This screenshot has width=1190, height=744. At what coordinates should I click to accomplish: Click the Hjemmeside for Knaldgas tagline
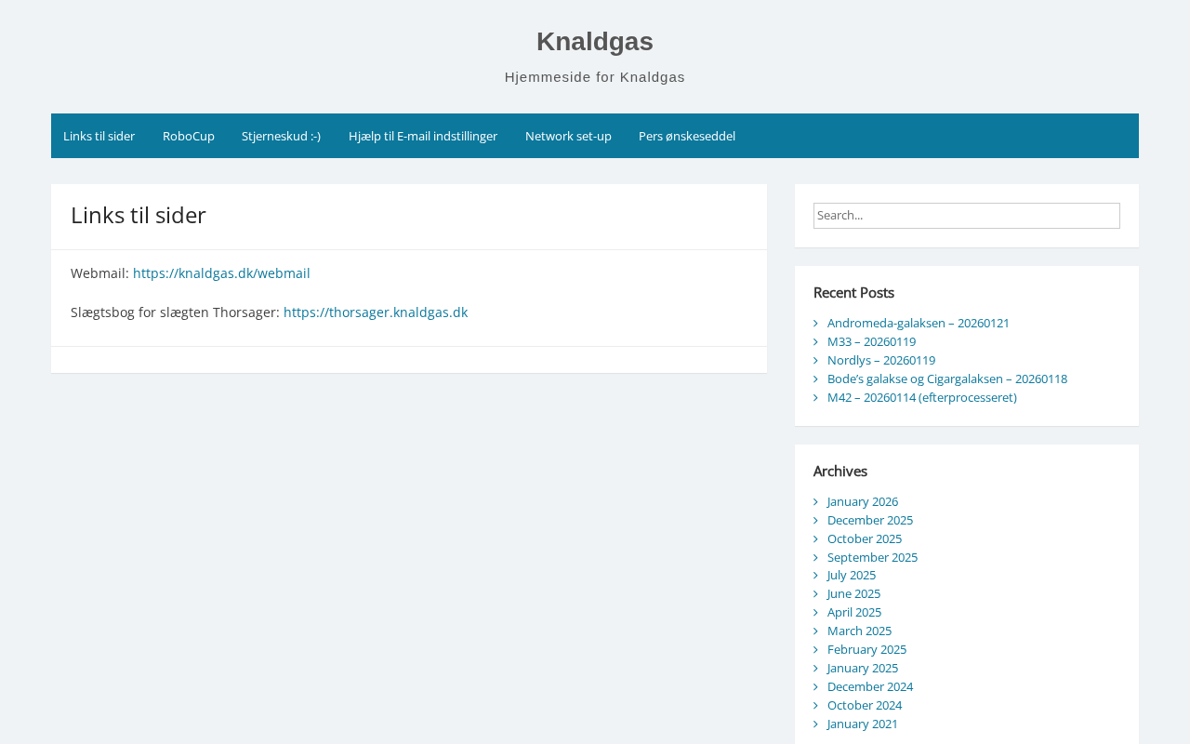click(595, 77)
